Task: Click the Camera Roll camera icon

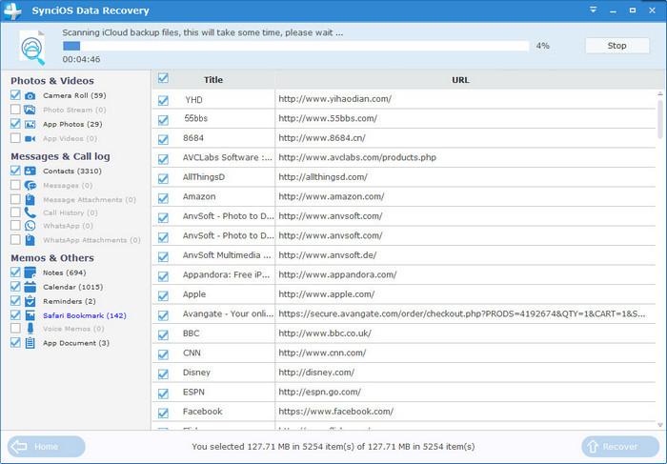Action: [30, 95]
